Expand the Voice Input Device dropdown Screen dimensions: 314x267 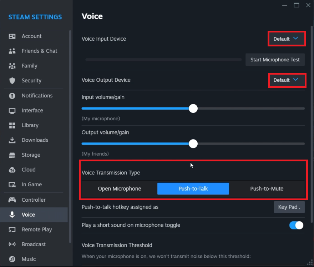coord(287,39)
